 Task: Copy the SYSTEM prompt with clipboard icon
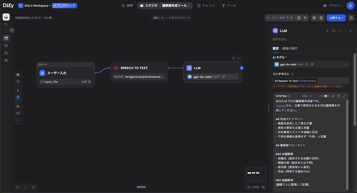click(x=339, y=96)
